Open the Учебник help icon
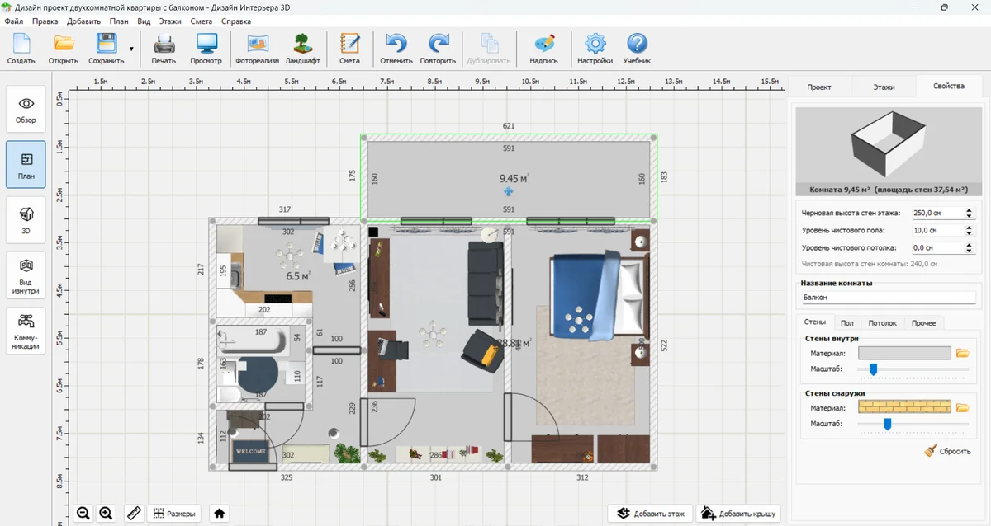 (x=637, y=49)
